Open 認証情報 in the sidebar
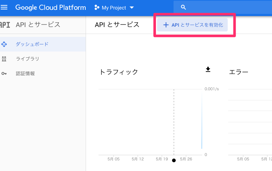The image size is (272, 171). coord(43,73)
